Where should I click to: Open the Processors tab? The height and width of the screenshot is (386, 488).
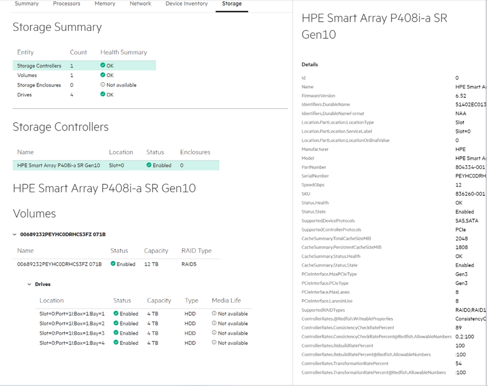(67, 4)
